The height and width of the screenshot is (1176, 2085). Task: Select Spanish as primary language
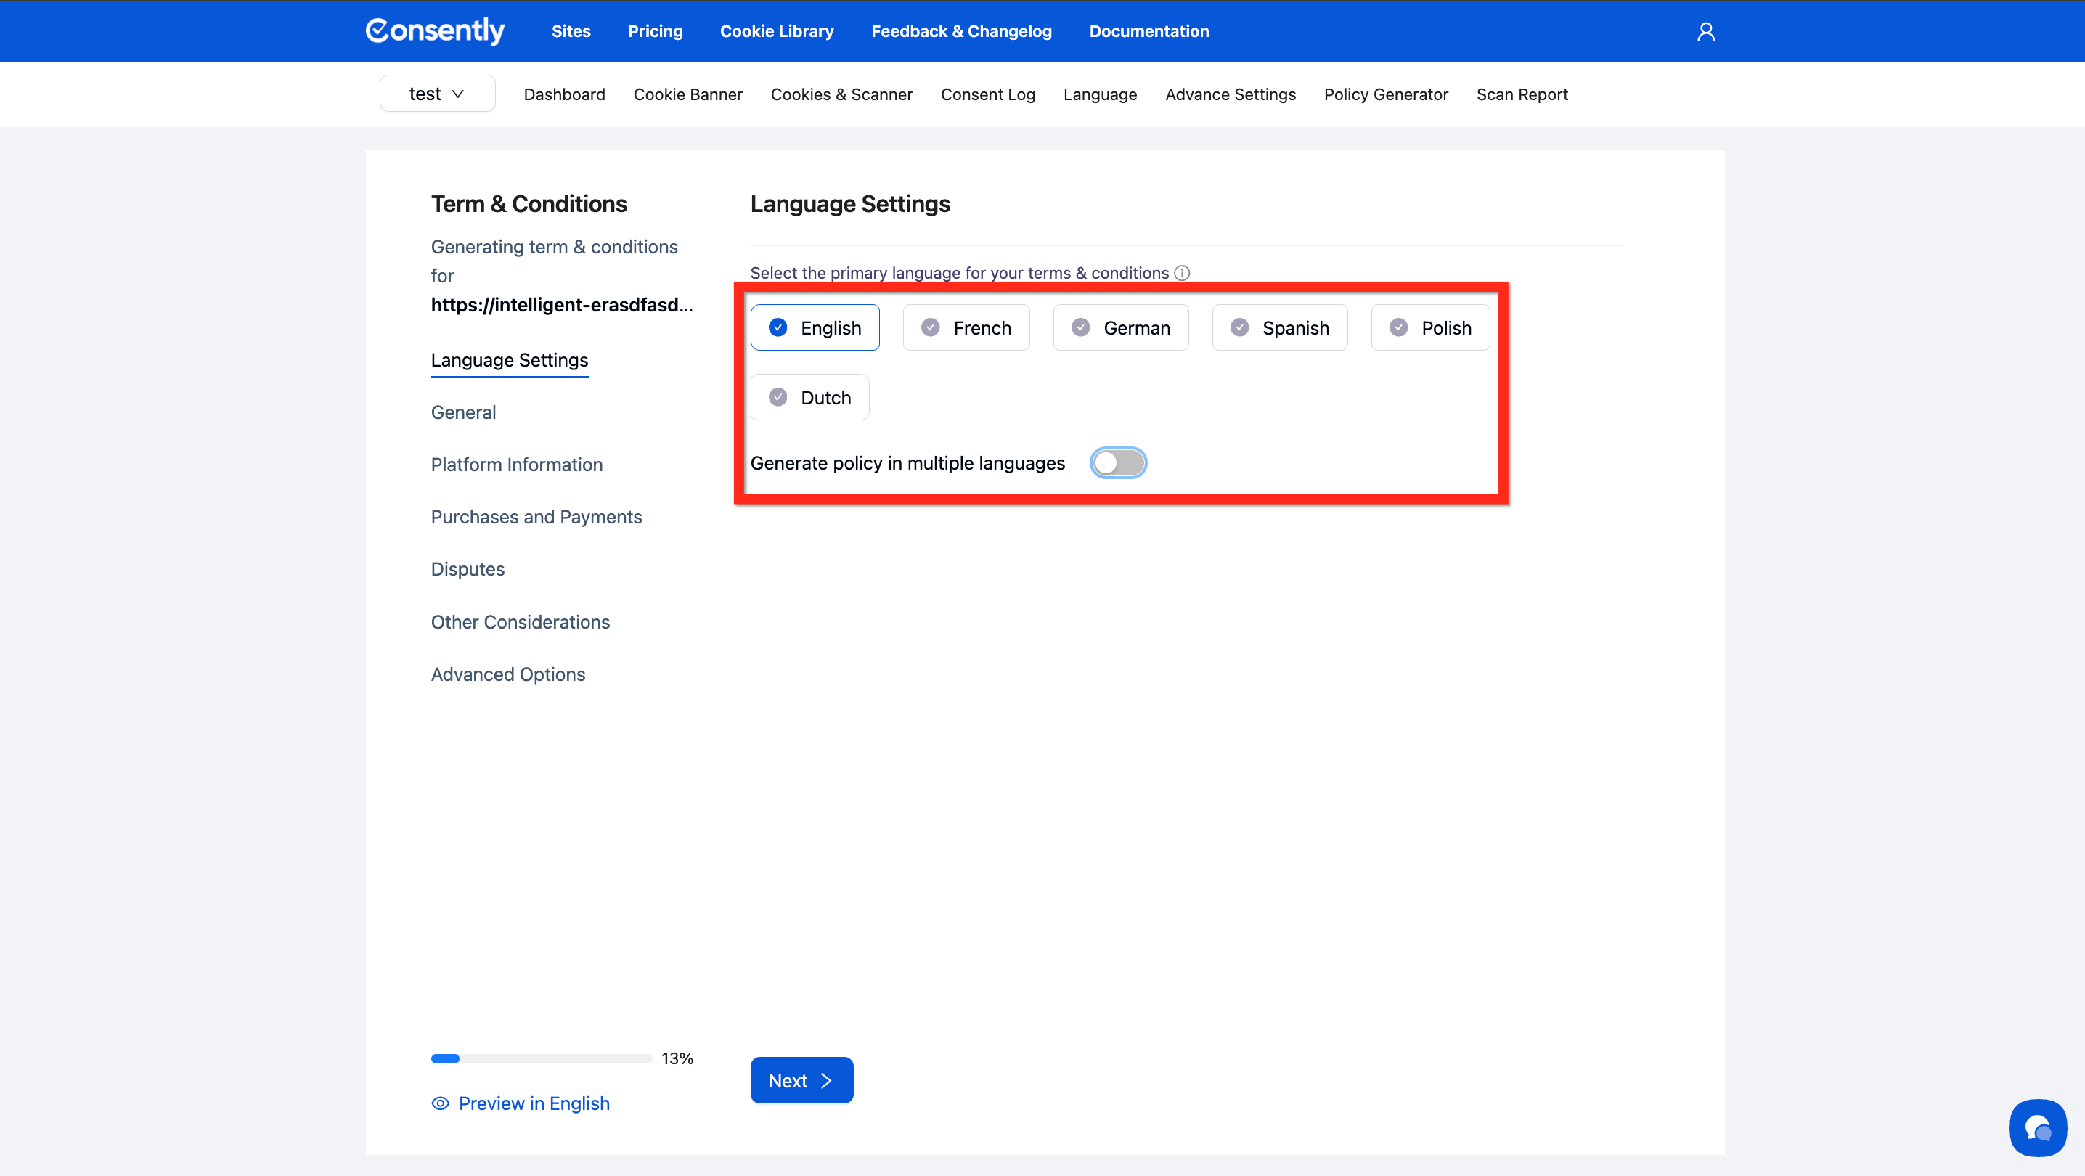click(x=1279, y=328)
